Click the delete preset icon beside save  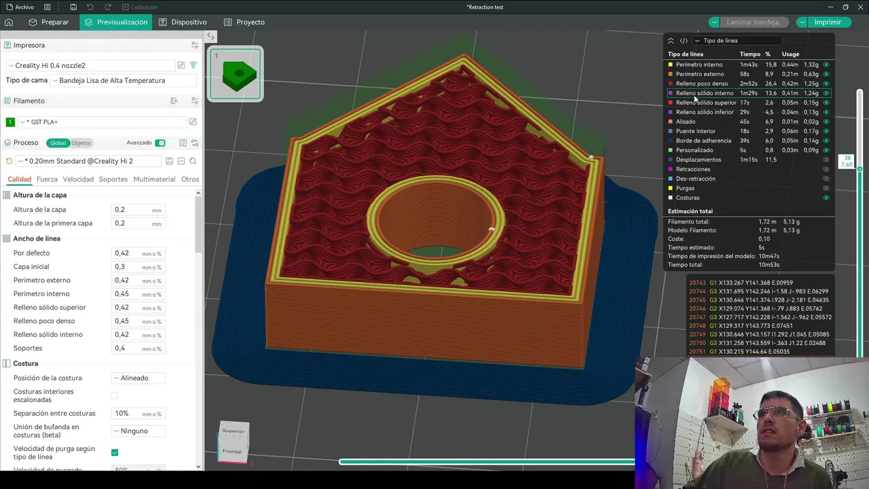click(x=181, y=161)
